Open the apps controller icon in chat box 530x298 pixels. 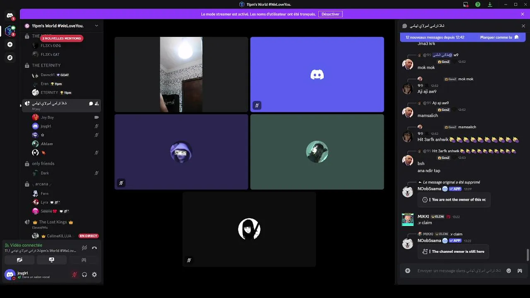point(520,271)
